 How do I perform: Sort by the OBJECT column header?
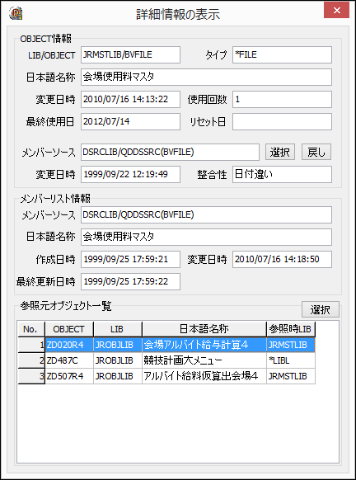[69, 329]
